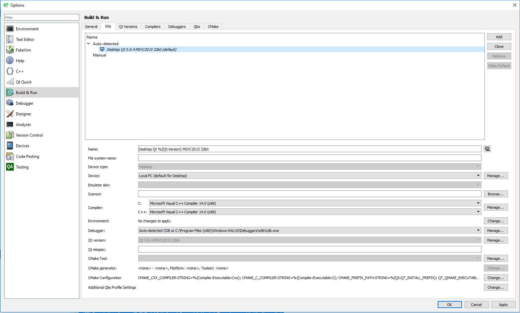This screenshot has height=313, width=520.
Task: Click Manage button for Debugger
Action: point(496,231)
